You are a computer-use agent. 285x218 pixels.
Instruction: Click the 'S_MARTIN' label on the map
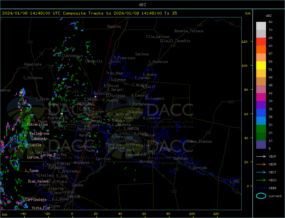[131, 129]
